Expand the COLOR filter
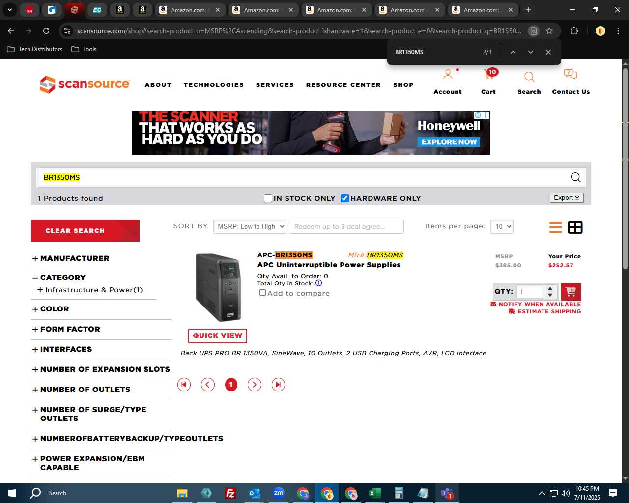Image resolution: width=629 pixels, height=503 pixels. point(51,309)
